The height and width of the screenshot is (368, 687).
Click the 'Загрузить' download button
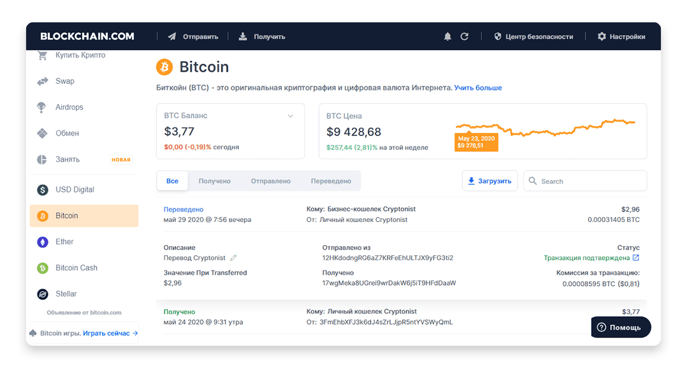click(490, 181)
